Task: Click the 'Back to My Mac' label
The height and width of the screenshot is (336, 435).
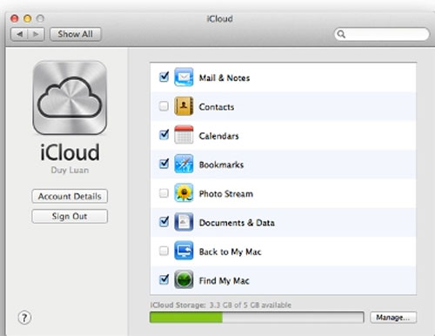Action: tap(230, 252)
